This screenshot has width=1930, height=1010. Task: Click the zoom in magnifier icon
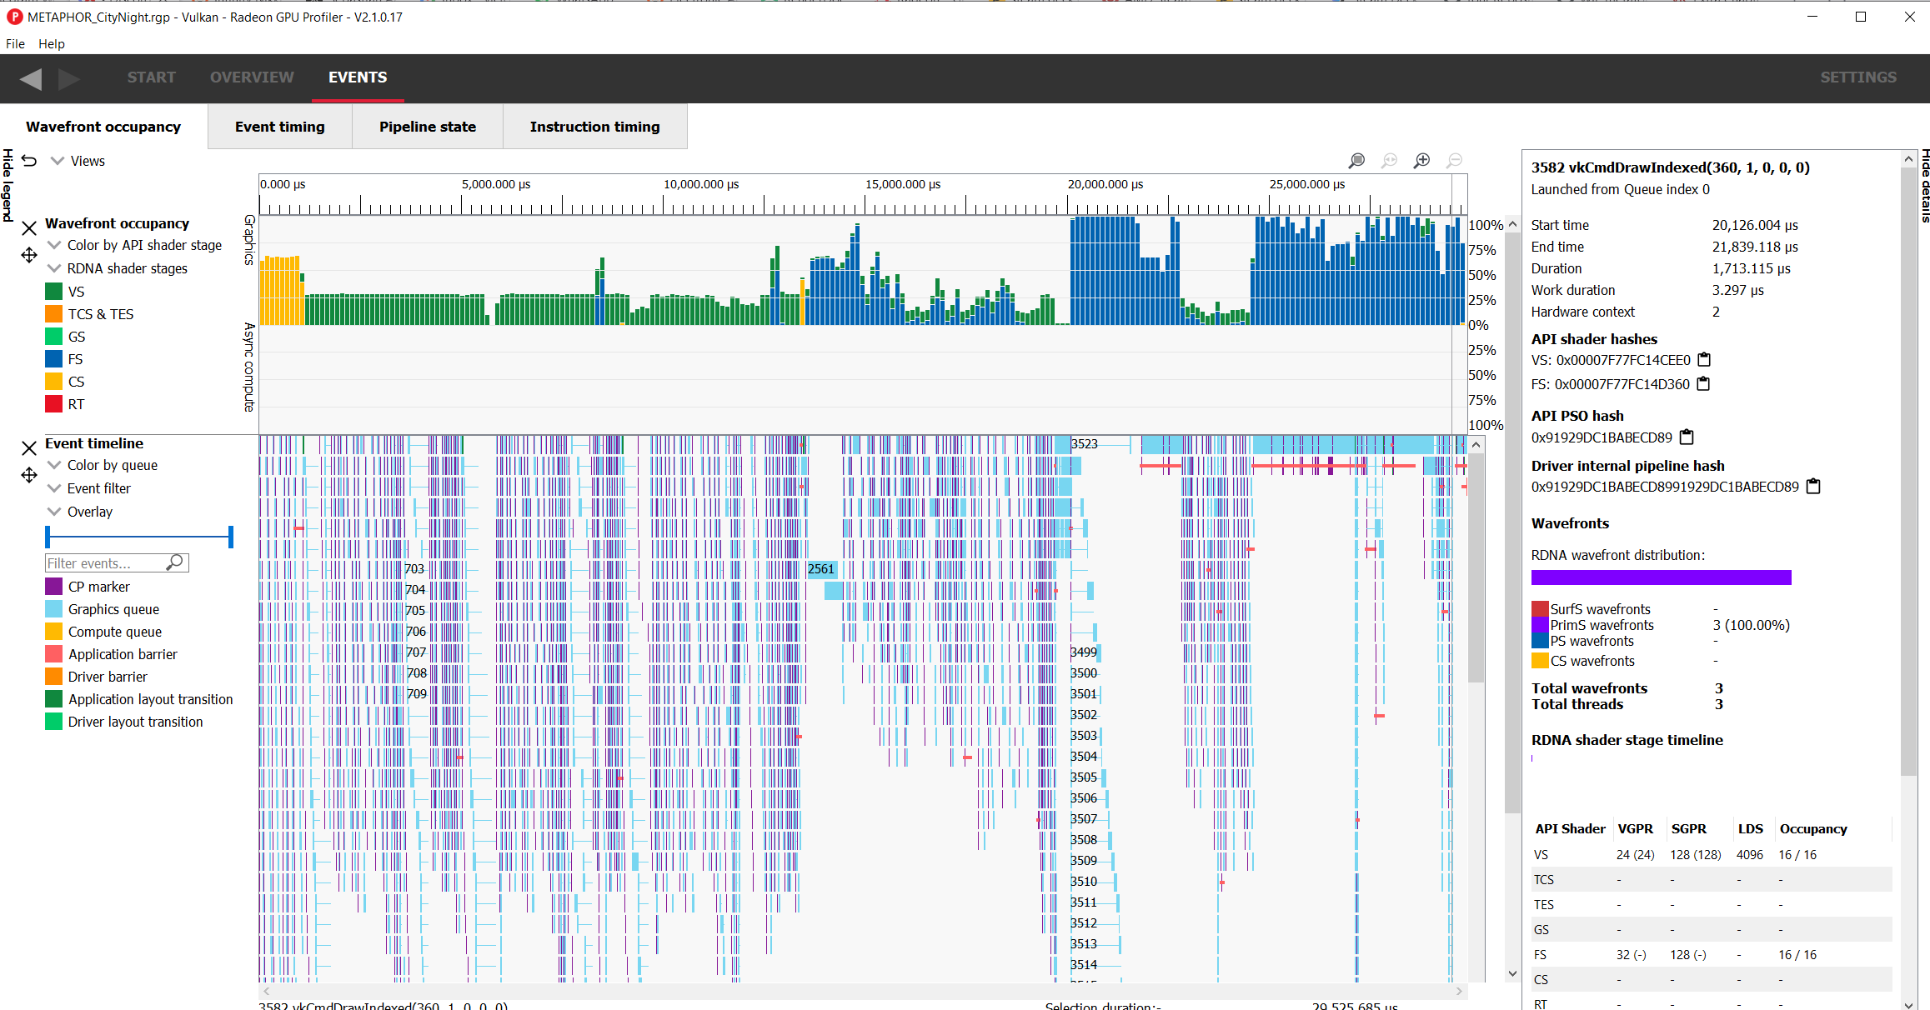(1422, 160)
